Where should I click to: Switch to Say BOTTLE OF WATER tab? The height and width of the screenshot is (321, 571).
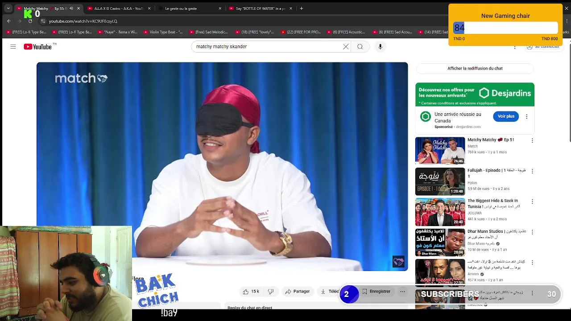(x=261, y=8)
